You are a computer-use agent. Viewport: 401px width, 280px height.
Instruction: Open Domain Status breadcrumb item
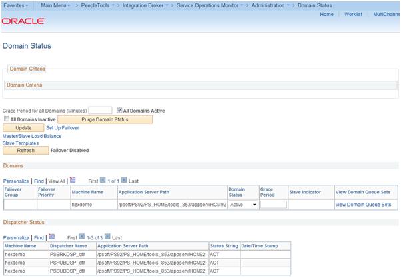coord(314,5)
